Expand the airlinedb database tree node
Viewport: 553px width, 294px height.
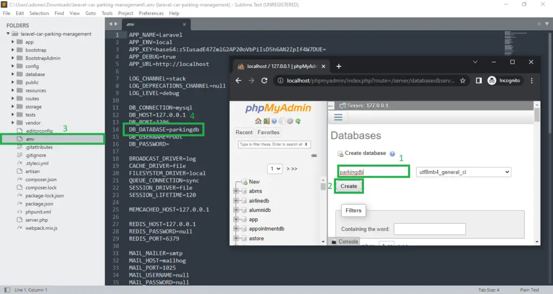(x=236, y=201)
